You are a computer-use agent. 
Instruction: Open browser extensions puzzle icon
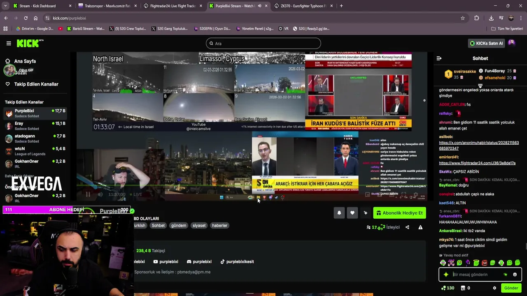click(x=476, y=18)
